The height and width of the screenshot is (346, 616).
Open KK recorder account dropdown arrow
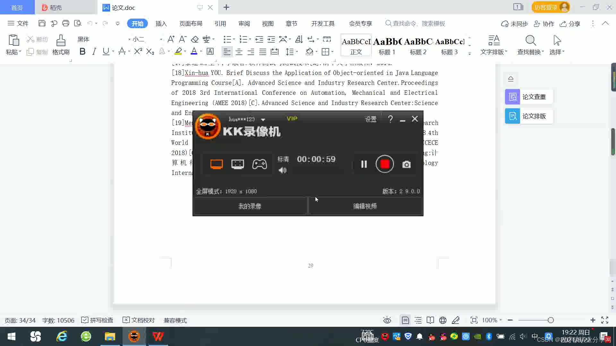(x=263, y=119)
